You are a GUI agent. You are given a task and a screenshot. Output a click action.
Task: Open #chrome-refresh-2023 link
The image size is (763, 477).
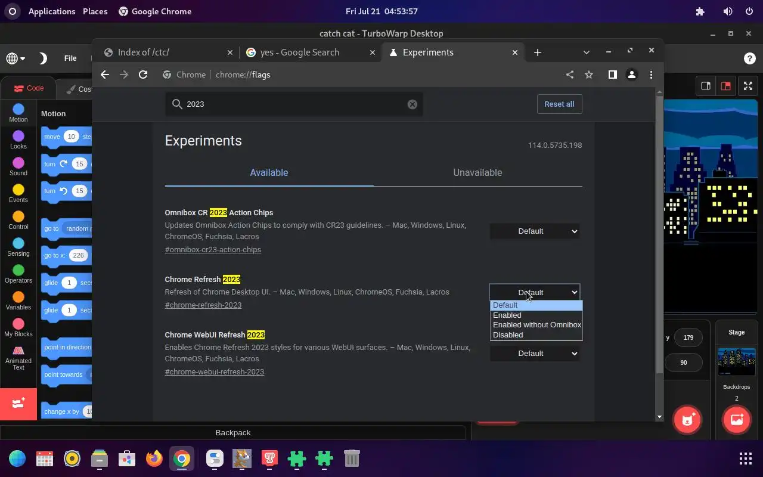203,305
